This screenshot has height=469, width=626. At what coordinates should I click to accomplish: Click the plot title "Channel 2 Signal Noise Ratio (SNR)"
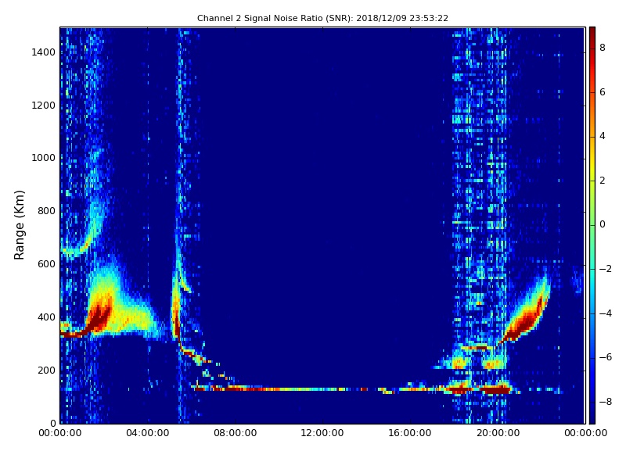tap(275, 18)
